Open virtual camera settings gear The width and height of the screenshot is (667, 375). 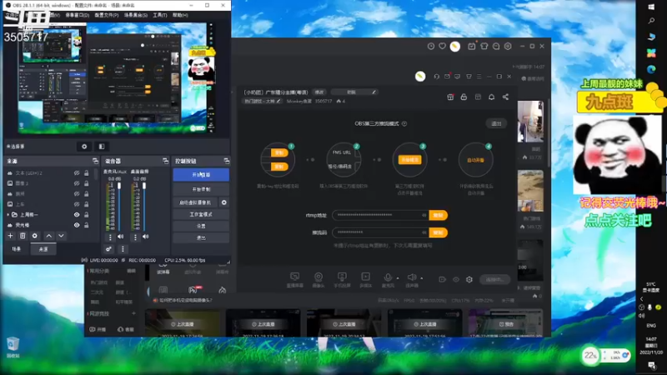click(x=223, y=202)
